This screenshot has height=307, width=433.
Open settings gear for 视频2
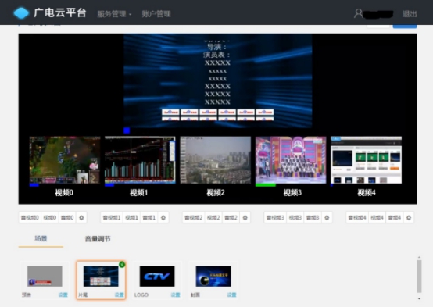[245, 217]
